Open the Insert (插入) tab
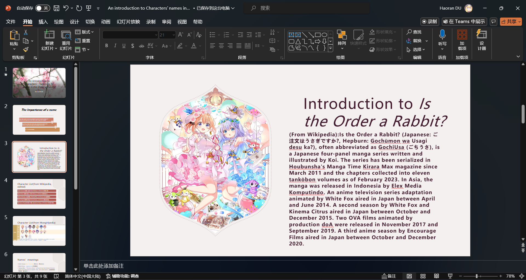Viewport: 526px width, 280px height. click(43, 22)
